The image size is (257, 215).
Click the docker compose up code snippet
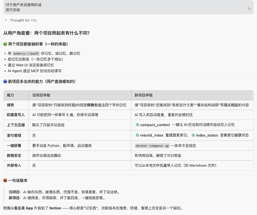pyautogui.click(x=152, y=146)
